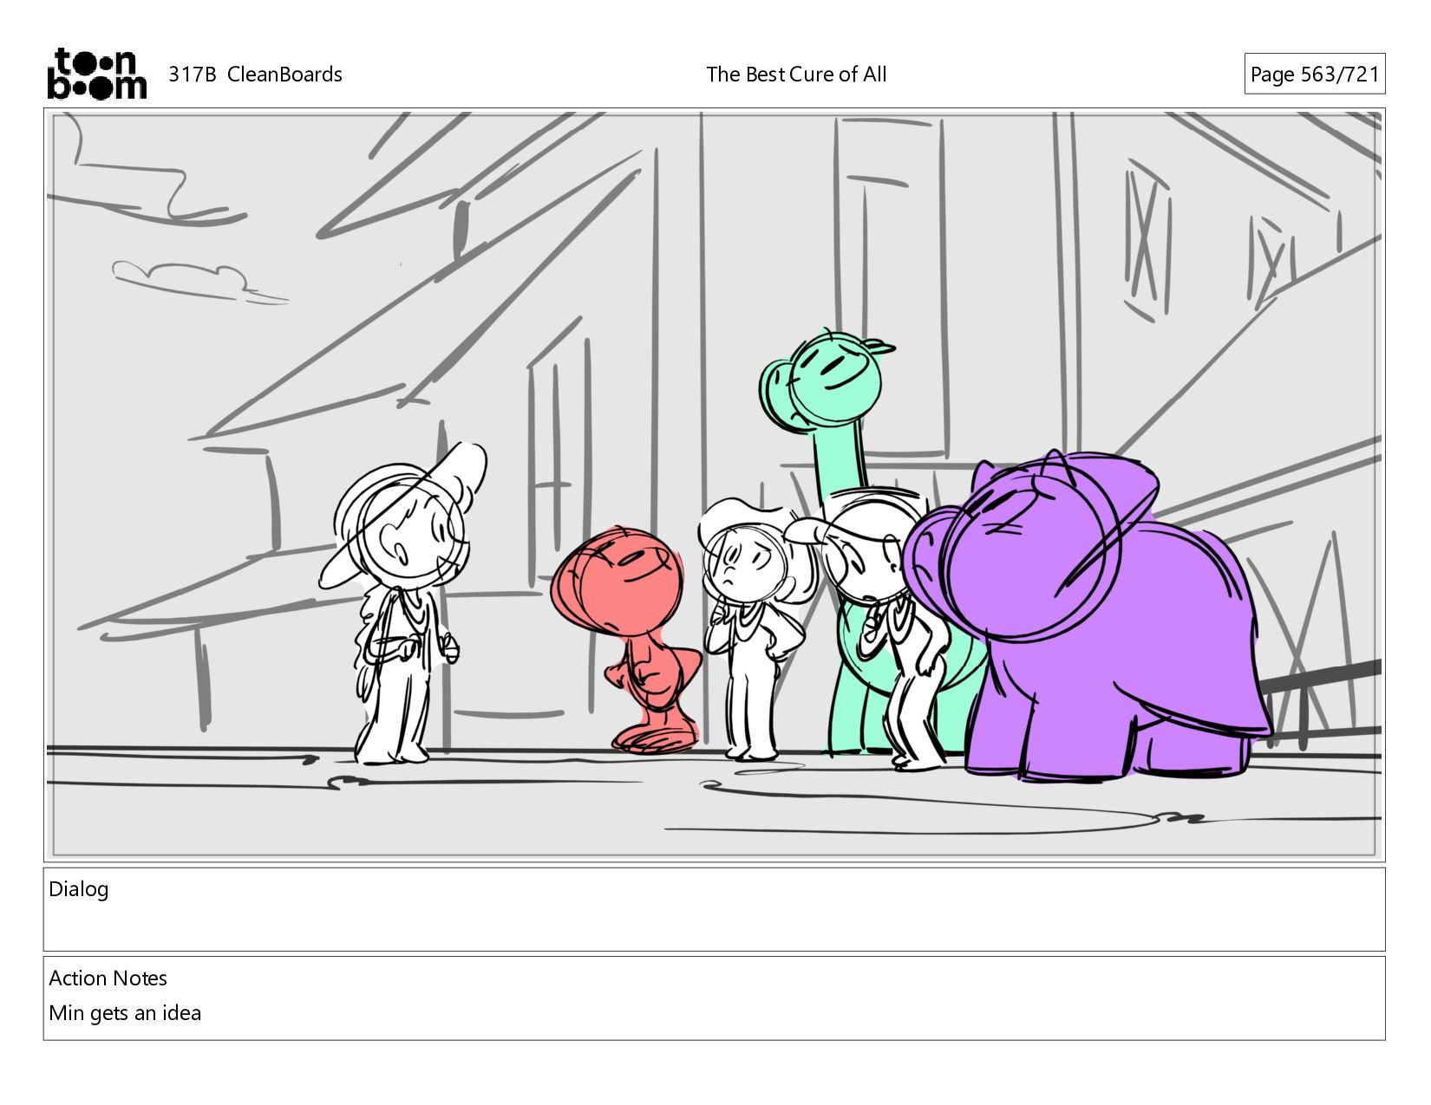Click the title 'The Best Cure of All'
Image resolution: width=1431 pixels, height=1105 pixels.
tap(796, 75)
